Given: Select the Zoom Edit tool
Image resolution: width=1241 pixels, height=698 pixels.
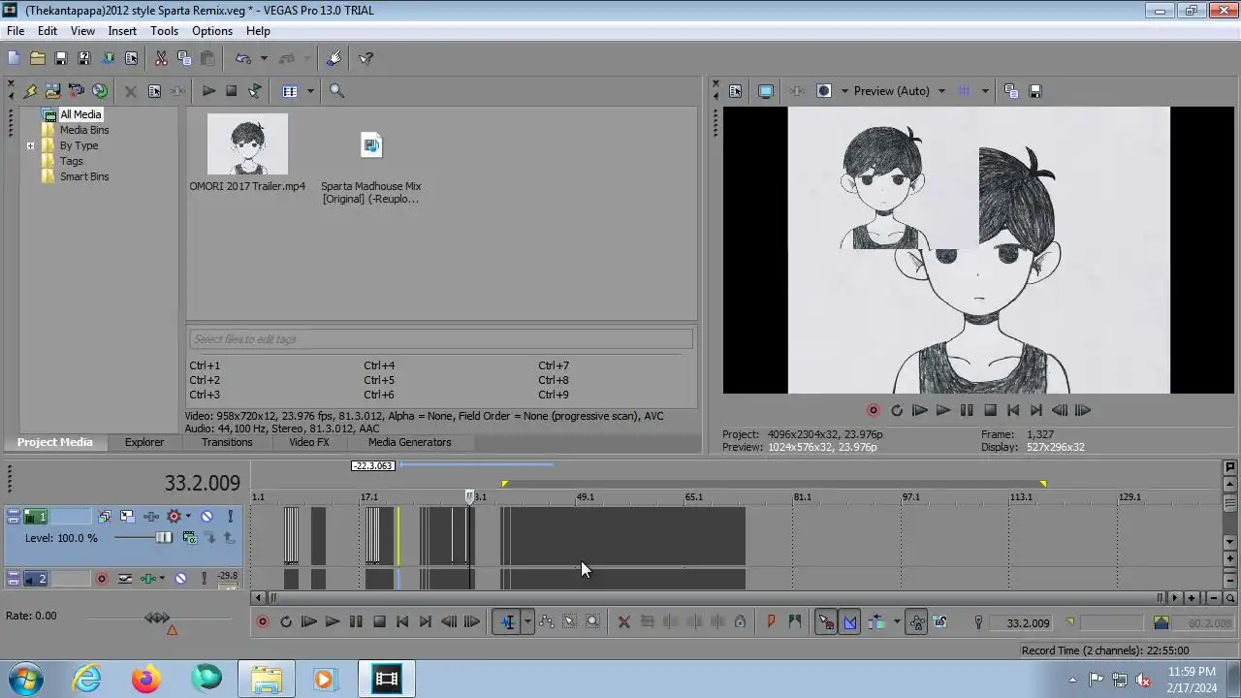Looking at the screenshot, I should 593,622.
